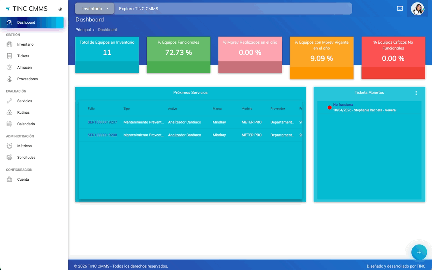The height and width of the screenshot is (270, 432).
Task: Click the Servicios wrench icon
Action: click(9, 101)
